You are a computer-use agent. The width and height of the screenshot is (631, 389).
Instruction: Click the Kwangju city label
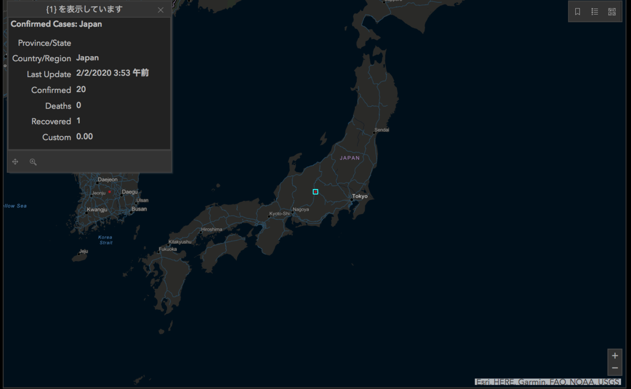97,210
